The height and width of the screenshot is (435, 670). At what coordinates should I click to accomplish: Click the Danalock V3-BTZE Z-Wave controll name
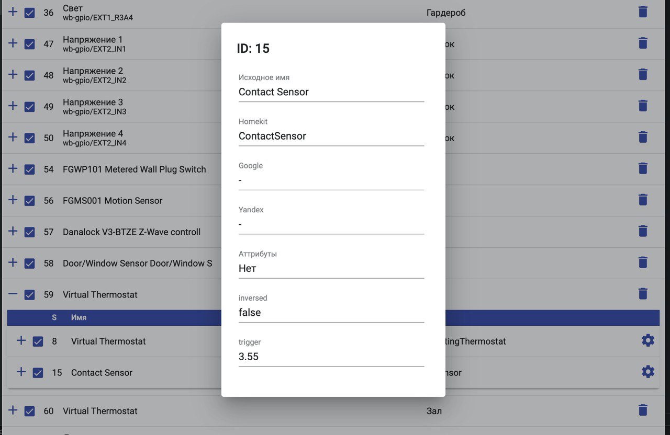click(x=132, y=232)
